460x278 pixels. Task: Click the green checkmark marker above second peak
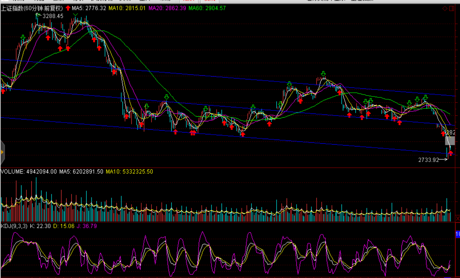(x=75, y=15)
